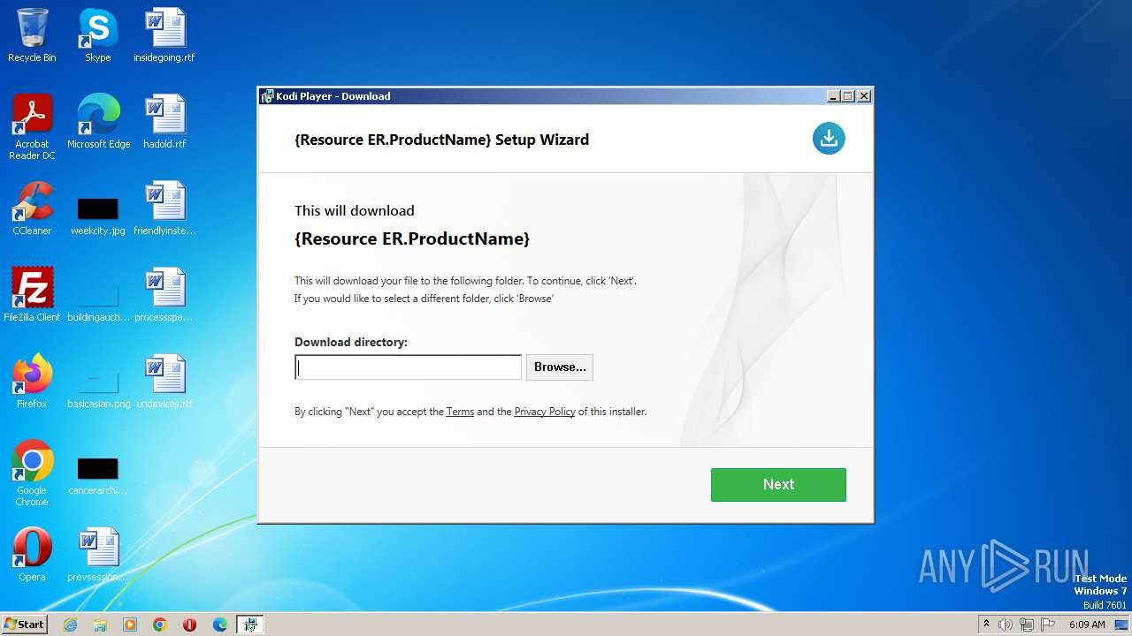This screenshot has width=1132, height=636.
Task: Open the network tray icon
Action: (1027, 625)
